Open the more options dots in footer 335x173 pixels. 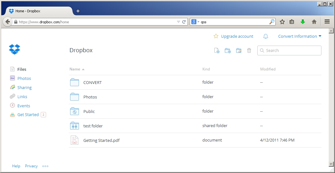tap(45, 166)
